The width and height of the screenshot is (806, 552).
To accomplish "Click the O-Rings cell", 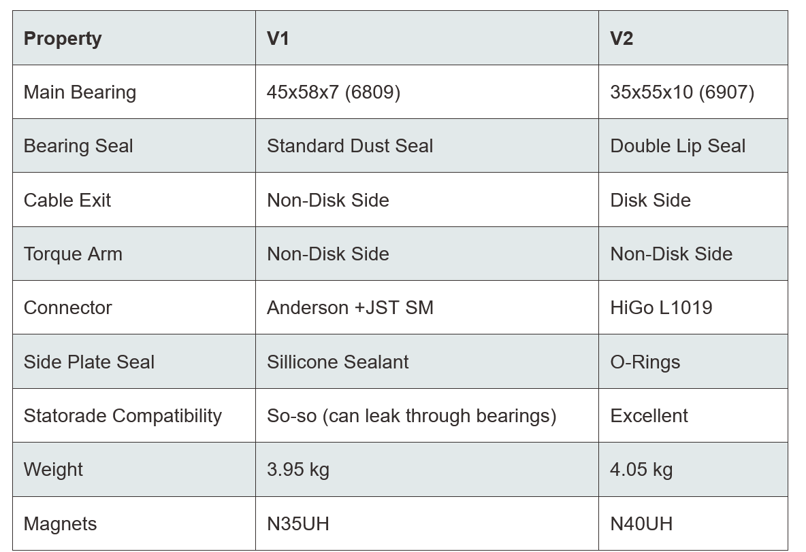I will [x=645, y=362].
